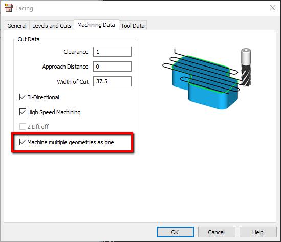Screen dimensions: 281x242
Task: Open the Tool Data tab
Action: [133, 26]
